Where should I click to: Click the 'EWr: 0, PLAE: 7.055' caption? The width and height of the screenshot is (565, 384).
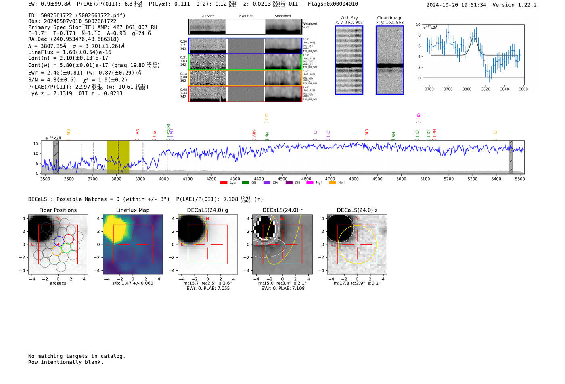click(x=208, y=289)
